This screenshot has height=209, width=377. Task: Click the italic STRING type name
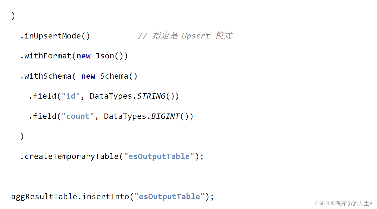[151, 96]
